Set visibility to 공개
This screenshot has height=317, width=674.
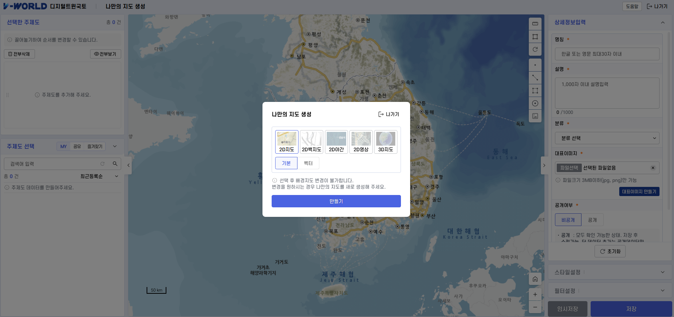[x=592, y=220]
